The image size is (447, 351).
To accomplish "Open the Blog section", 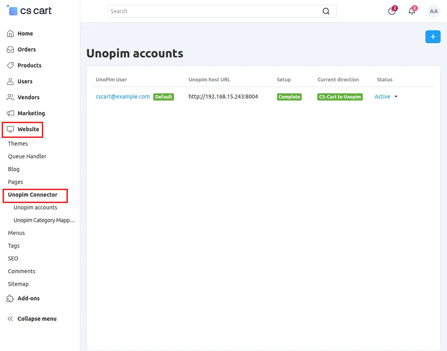I will point(14,169).
